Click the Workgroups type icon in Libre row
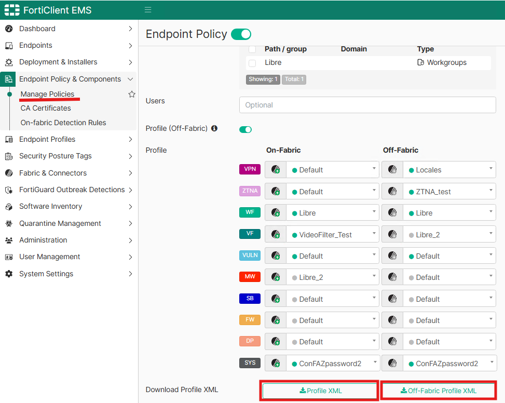 [420, 62]
